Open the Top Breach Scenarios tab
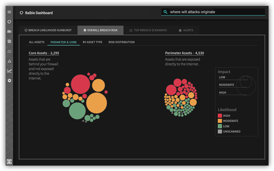Image resolution: width=274 pixels, height=171 pixels. (x=148, y=31)
